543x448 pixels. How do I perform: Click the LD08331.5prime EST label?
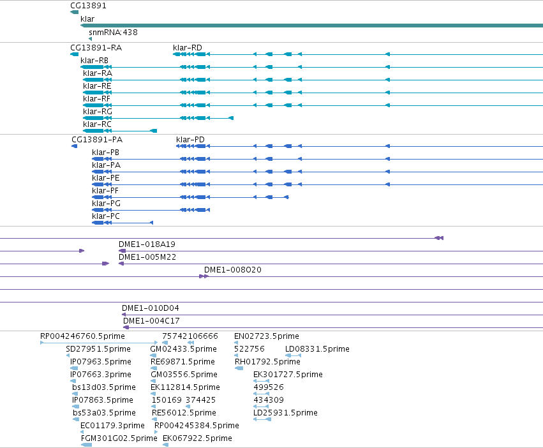click(317, 349)
